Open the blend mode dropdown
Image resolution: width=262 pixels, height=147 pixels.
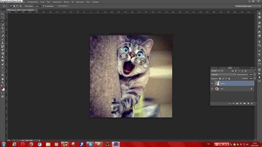point(223,75)
